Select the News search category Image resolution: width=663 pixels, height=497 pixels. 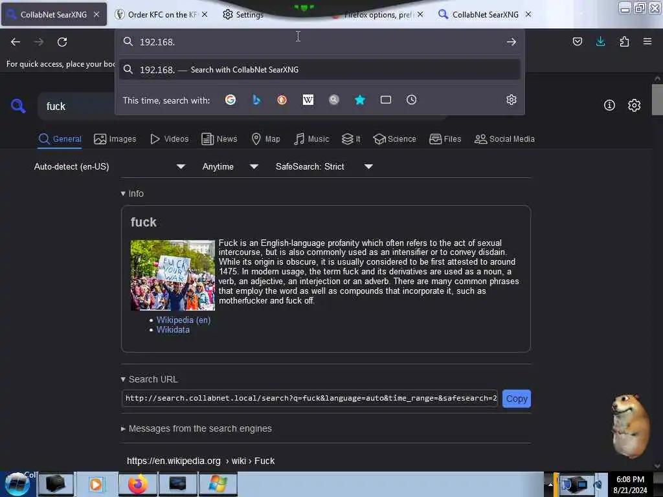click(219, 139)
